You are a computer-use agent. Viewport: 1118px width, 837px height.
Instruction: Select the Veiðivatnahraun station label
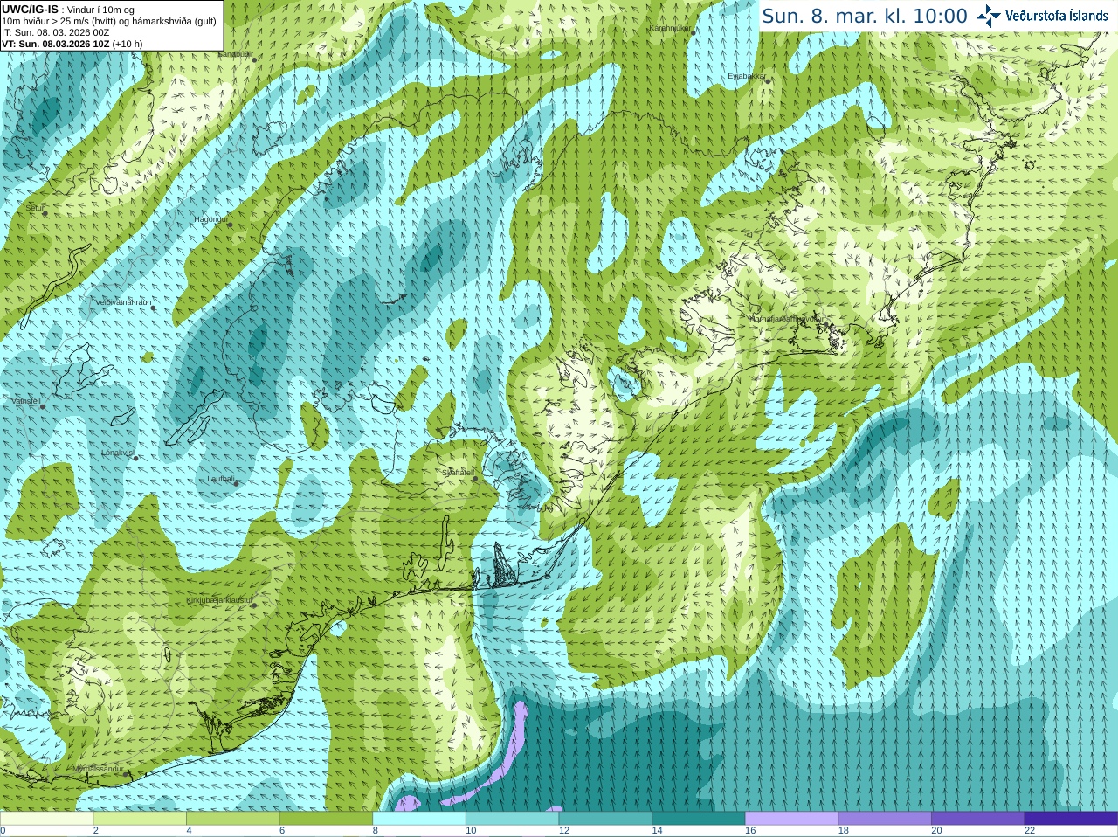123,302
